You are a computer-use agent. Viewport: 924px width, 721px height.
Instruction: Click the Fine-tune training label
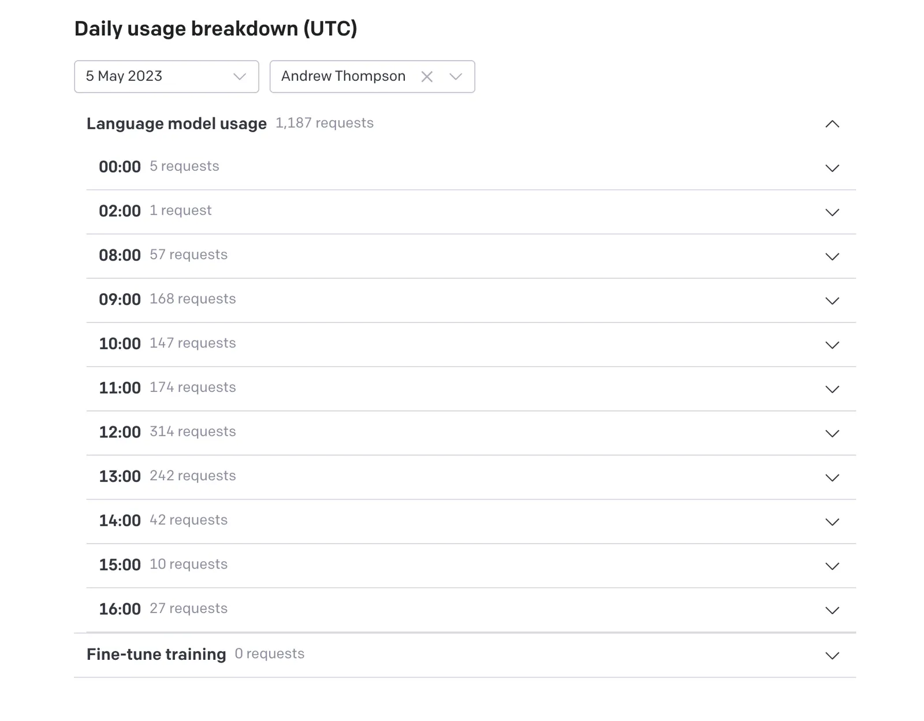pos(156,653)
